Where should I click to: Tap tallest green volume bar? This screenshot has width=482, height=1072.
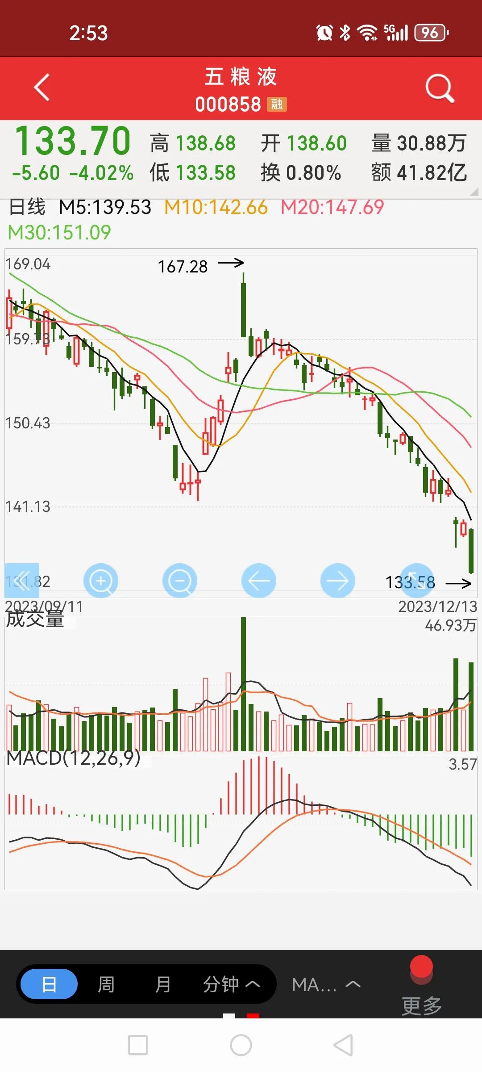pos(243,683)
